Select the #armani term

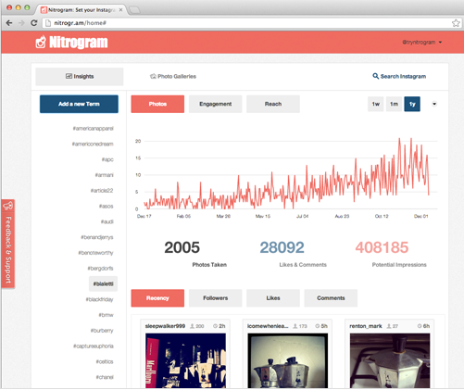(104, 175)
